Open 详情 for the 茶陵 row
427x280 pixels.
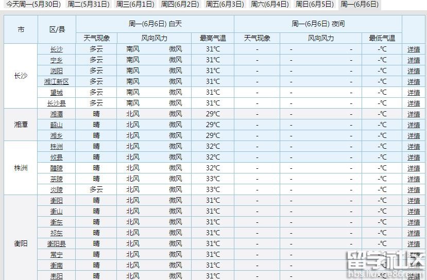[414, 179]
